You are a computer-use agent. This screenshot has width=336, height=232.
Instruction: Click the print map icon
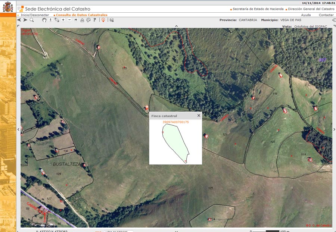click(88, 20)
